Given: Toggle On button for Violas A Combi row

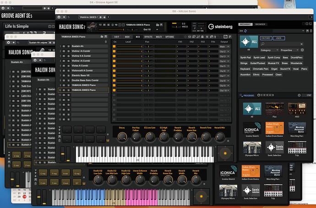Looking at the screenshot, I should (x=114, y=66).
